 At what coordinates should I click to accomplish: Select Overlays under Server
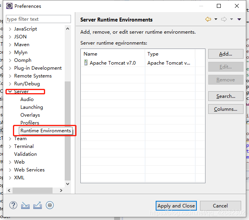coord(30,115)
